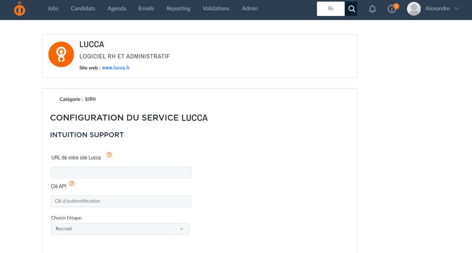Go to the Agenda section
Image resolution: width=472 pixels, height=253 pixels.
coord(117,8)
